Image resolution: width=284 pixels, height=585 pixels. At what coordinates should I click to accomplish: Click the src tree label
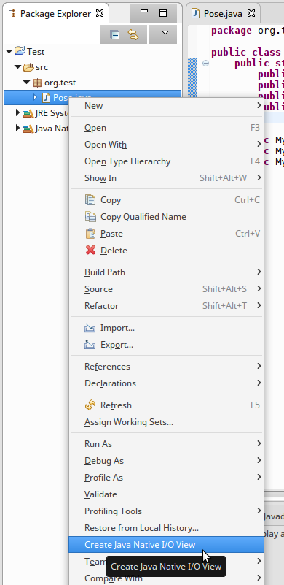[42, 67]
